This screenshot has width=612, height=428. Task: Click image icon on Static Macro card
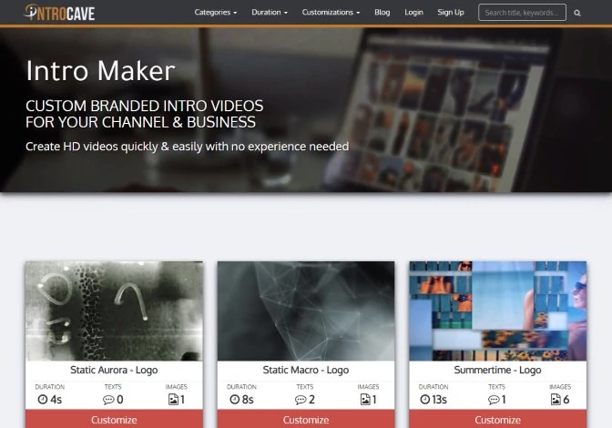[x=365, y=399]
